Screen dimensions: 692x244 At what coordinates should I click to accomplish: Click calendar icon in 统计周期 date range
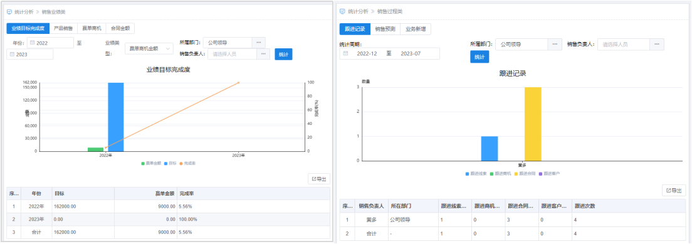pos(345,53)
